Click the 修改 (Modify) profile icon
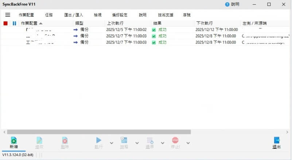The width and height of the screenshot is (292, 160). 39,140
